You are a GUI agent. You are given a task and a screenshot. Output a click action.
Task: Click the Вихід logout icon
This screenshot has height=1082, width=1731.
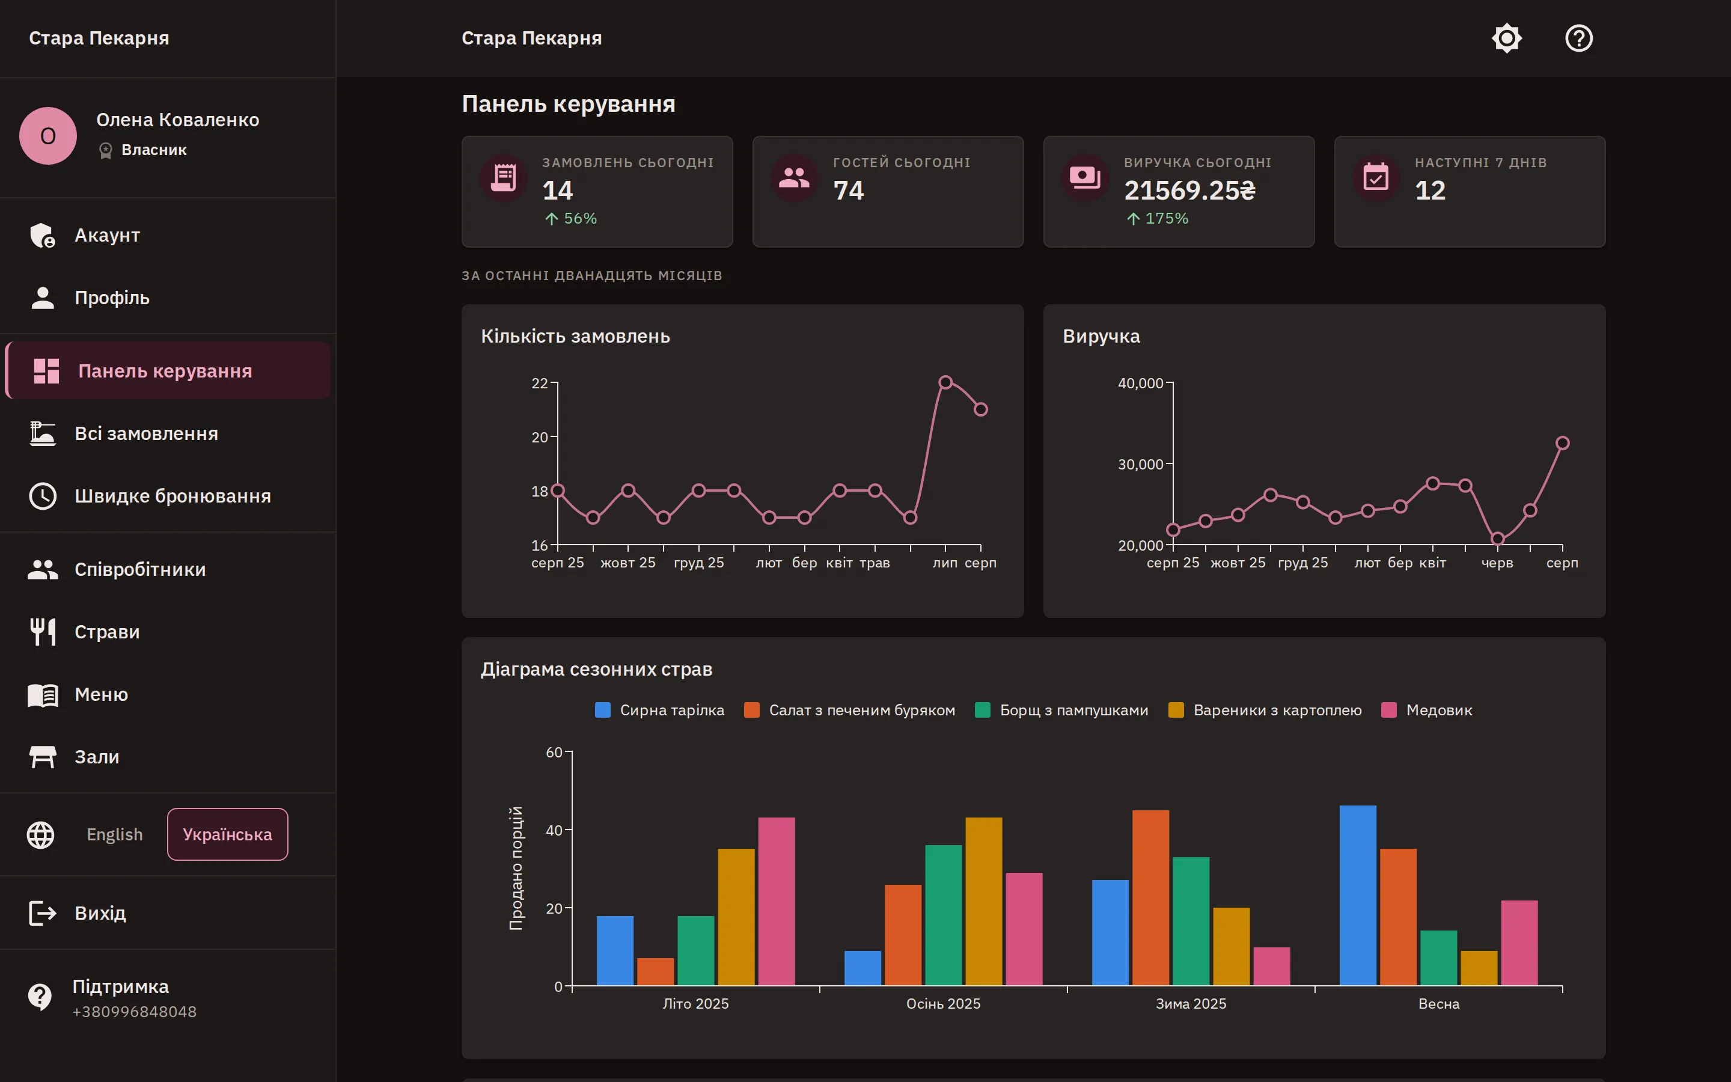(43, 913)
